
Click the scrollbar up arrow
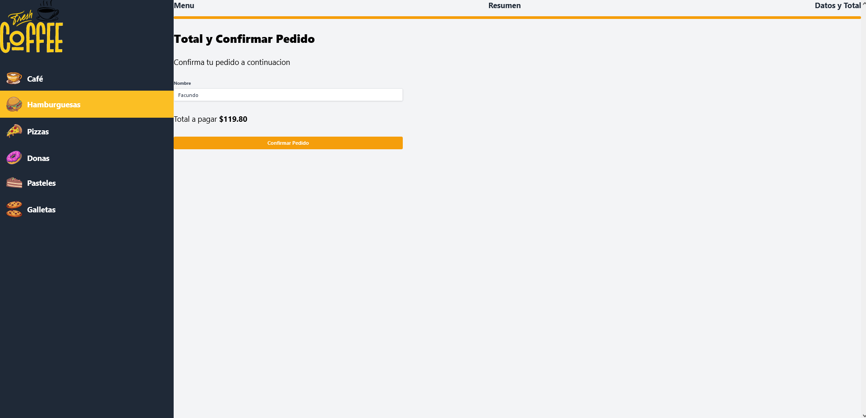point(863,3)
